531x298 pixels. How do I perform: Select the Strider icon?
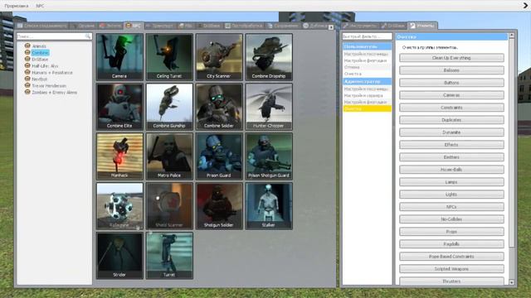[119, 256]
